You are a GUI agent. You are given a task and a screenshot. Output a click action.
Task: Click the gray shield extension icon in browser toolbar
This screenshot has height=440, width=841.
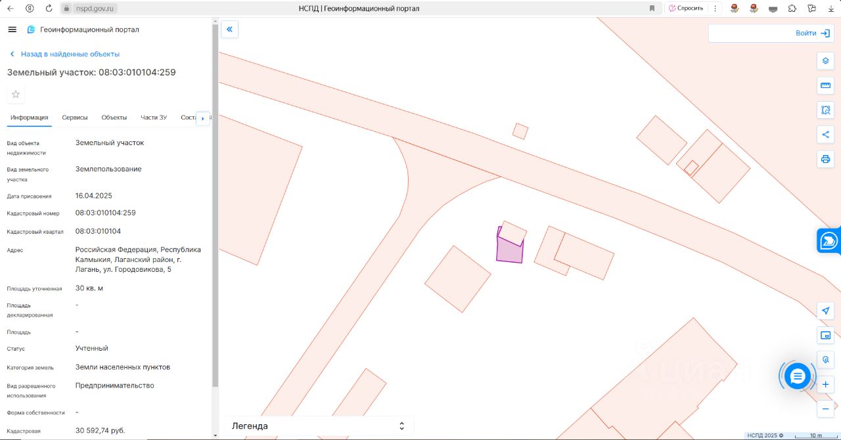coord(773,9)
